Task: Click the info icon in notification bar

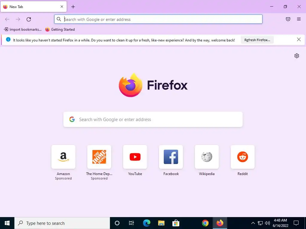Action: [8, 39]
